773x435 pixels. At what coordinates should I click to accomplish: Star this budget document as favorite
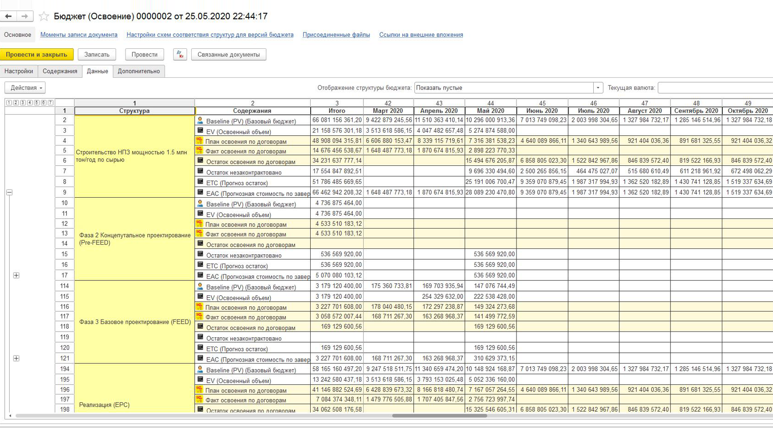point(44,16)
